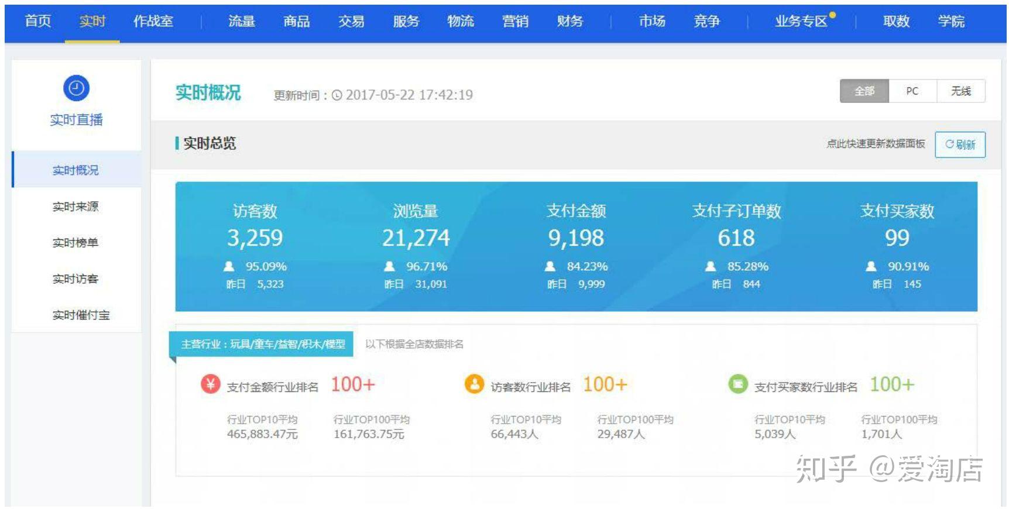Open the 取数 nav tab
The image size is (1009, 509).
click(897, 22)
